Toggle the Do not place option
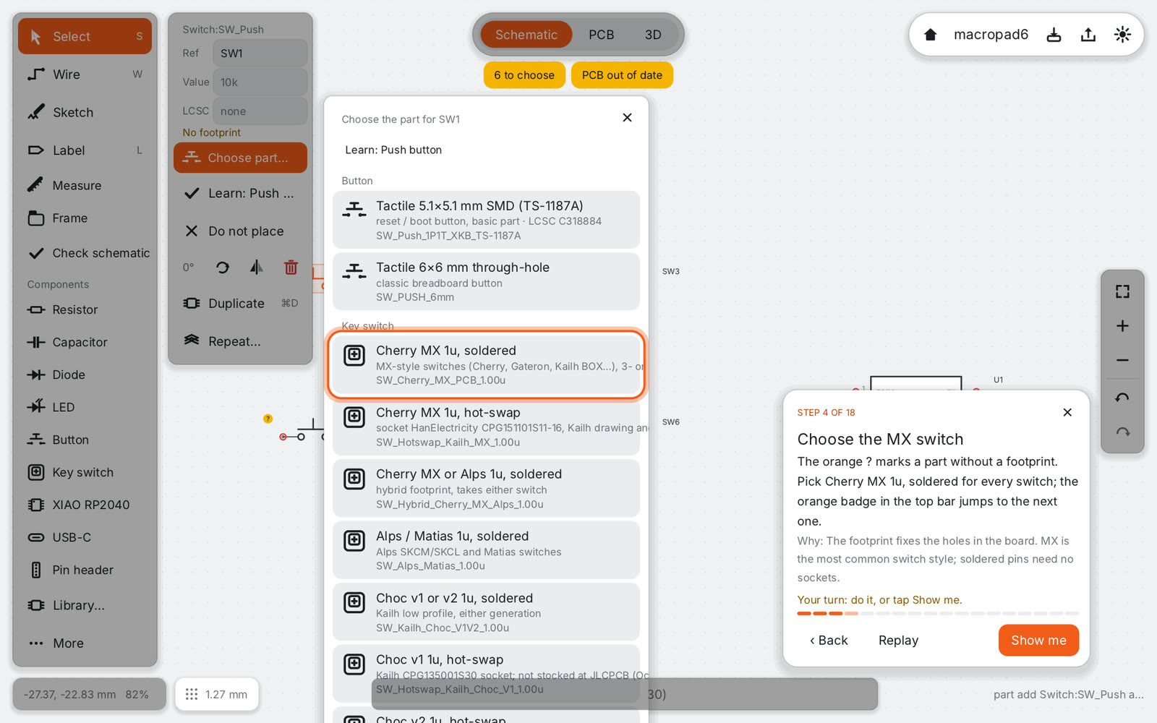 (x=240, y=231)
